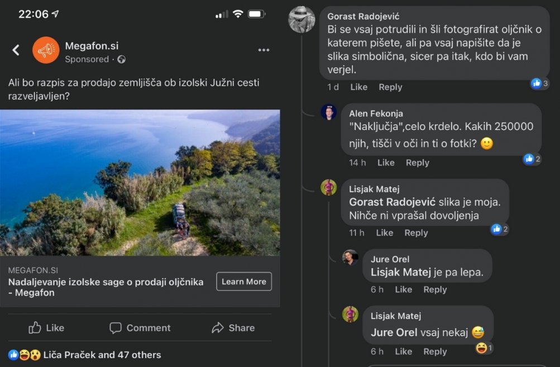The height and width of the screenshot is (367, 560).
Task: Open the Megafon.si orange megaphone avatar
Action: coord(46,50)
